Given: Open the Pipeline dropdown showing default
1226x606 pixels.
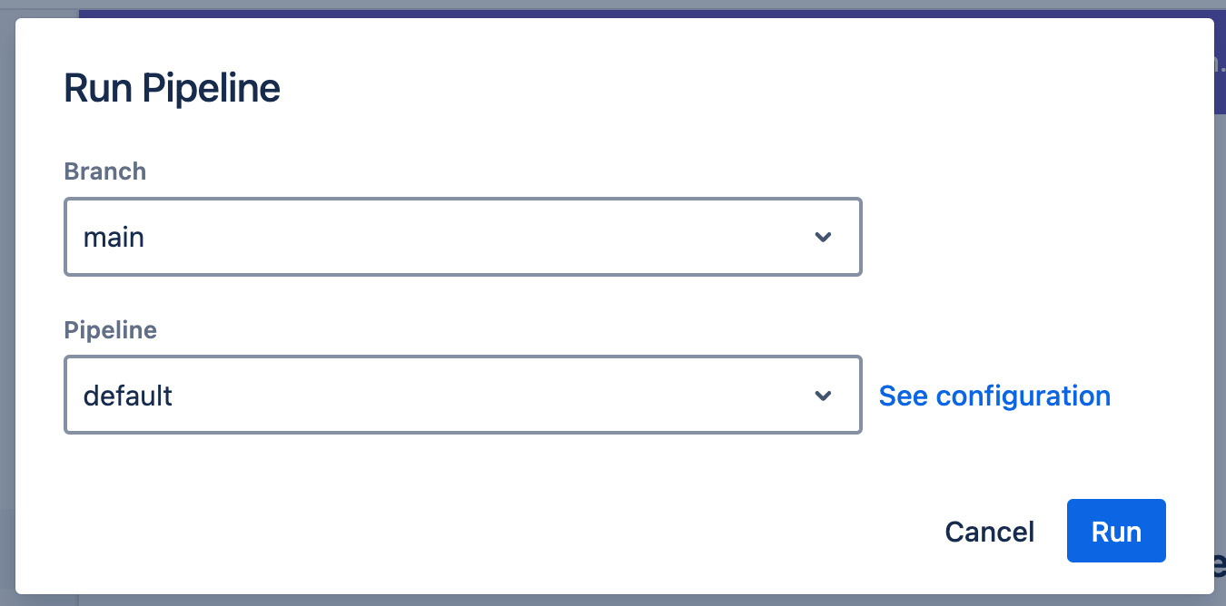Looking at the screenshot, I should [x=462, y=396].
